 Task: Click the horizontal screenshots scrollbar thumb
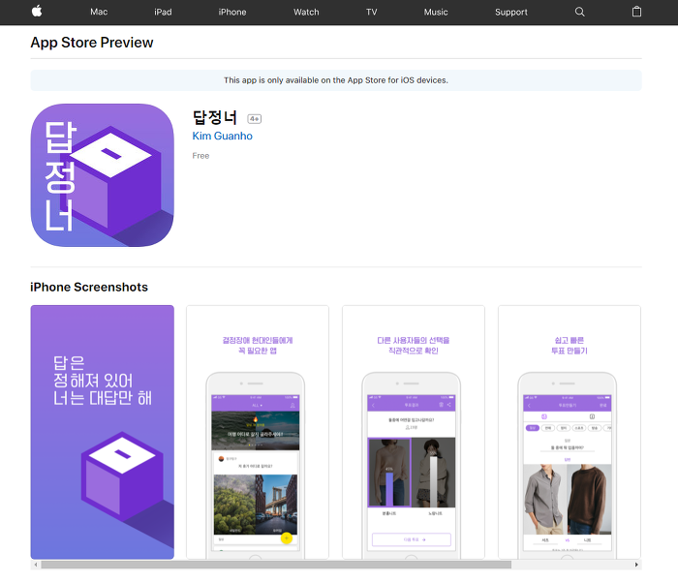coord(276,565)
